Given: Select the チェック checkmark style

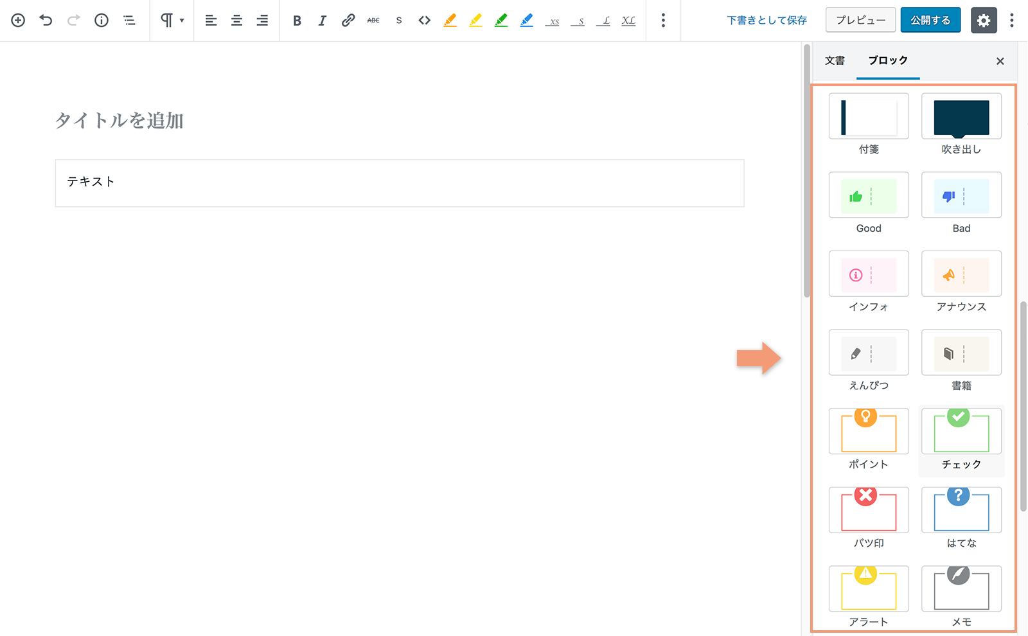Looking at the screenshot, I should click(961, 439).
